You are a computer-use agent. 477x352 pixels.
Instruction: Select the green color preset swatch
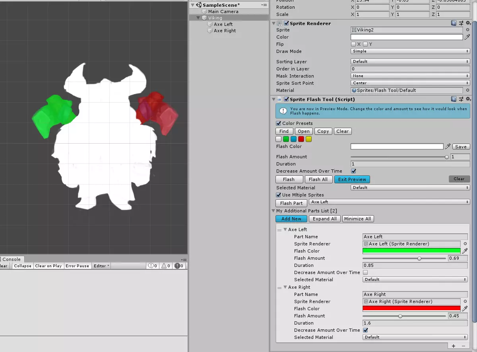(x=286, y=139)
